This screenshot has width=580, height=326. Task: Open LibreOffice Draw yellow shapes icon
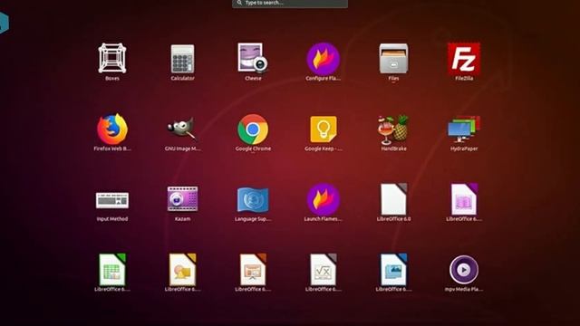click(x=183, y=270)
